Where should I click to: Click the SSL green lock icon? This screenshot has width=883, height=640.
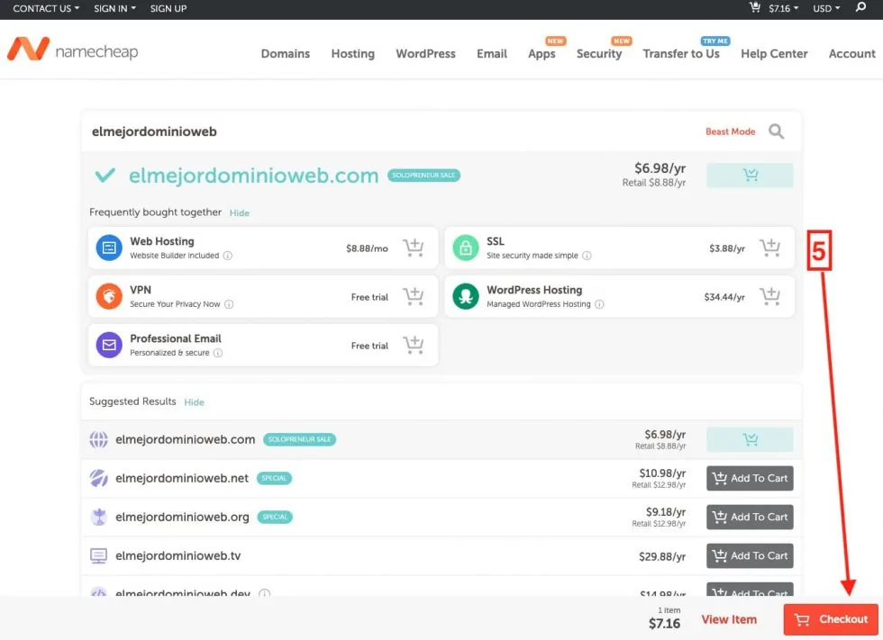466,248
